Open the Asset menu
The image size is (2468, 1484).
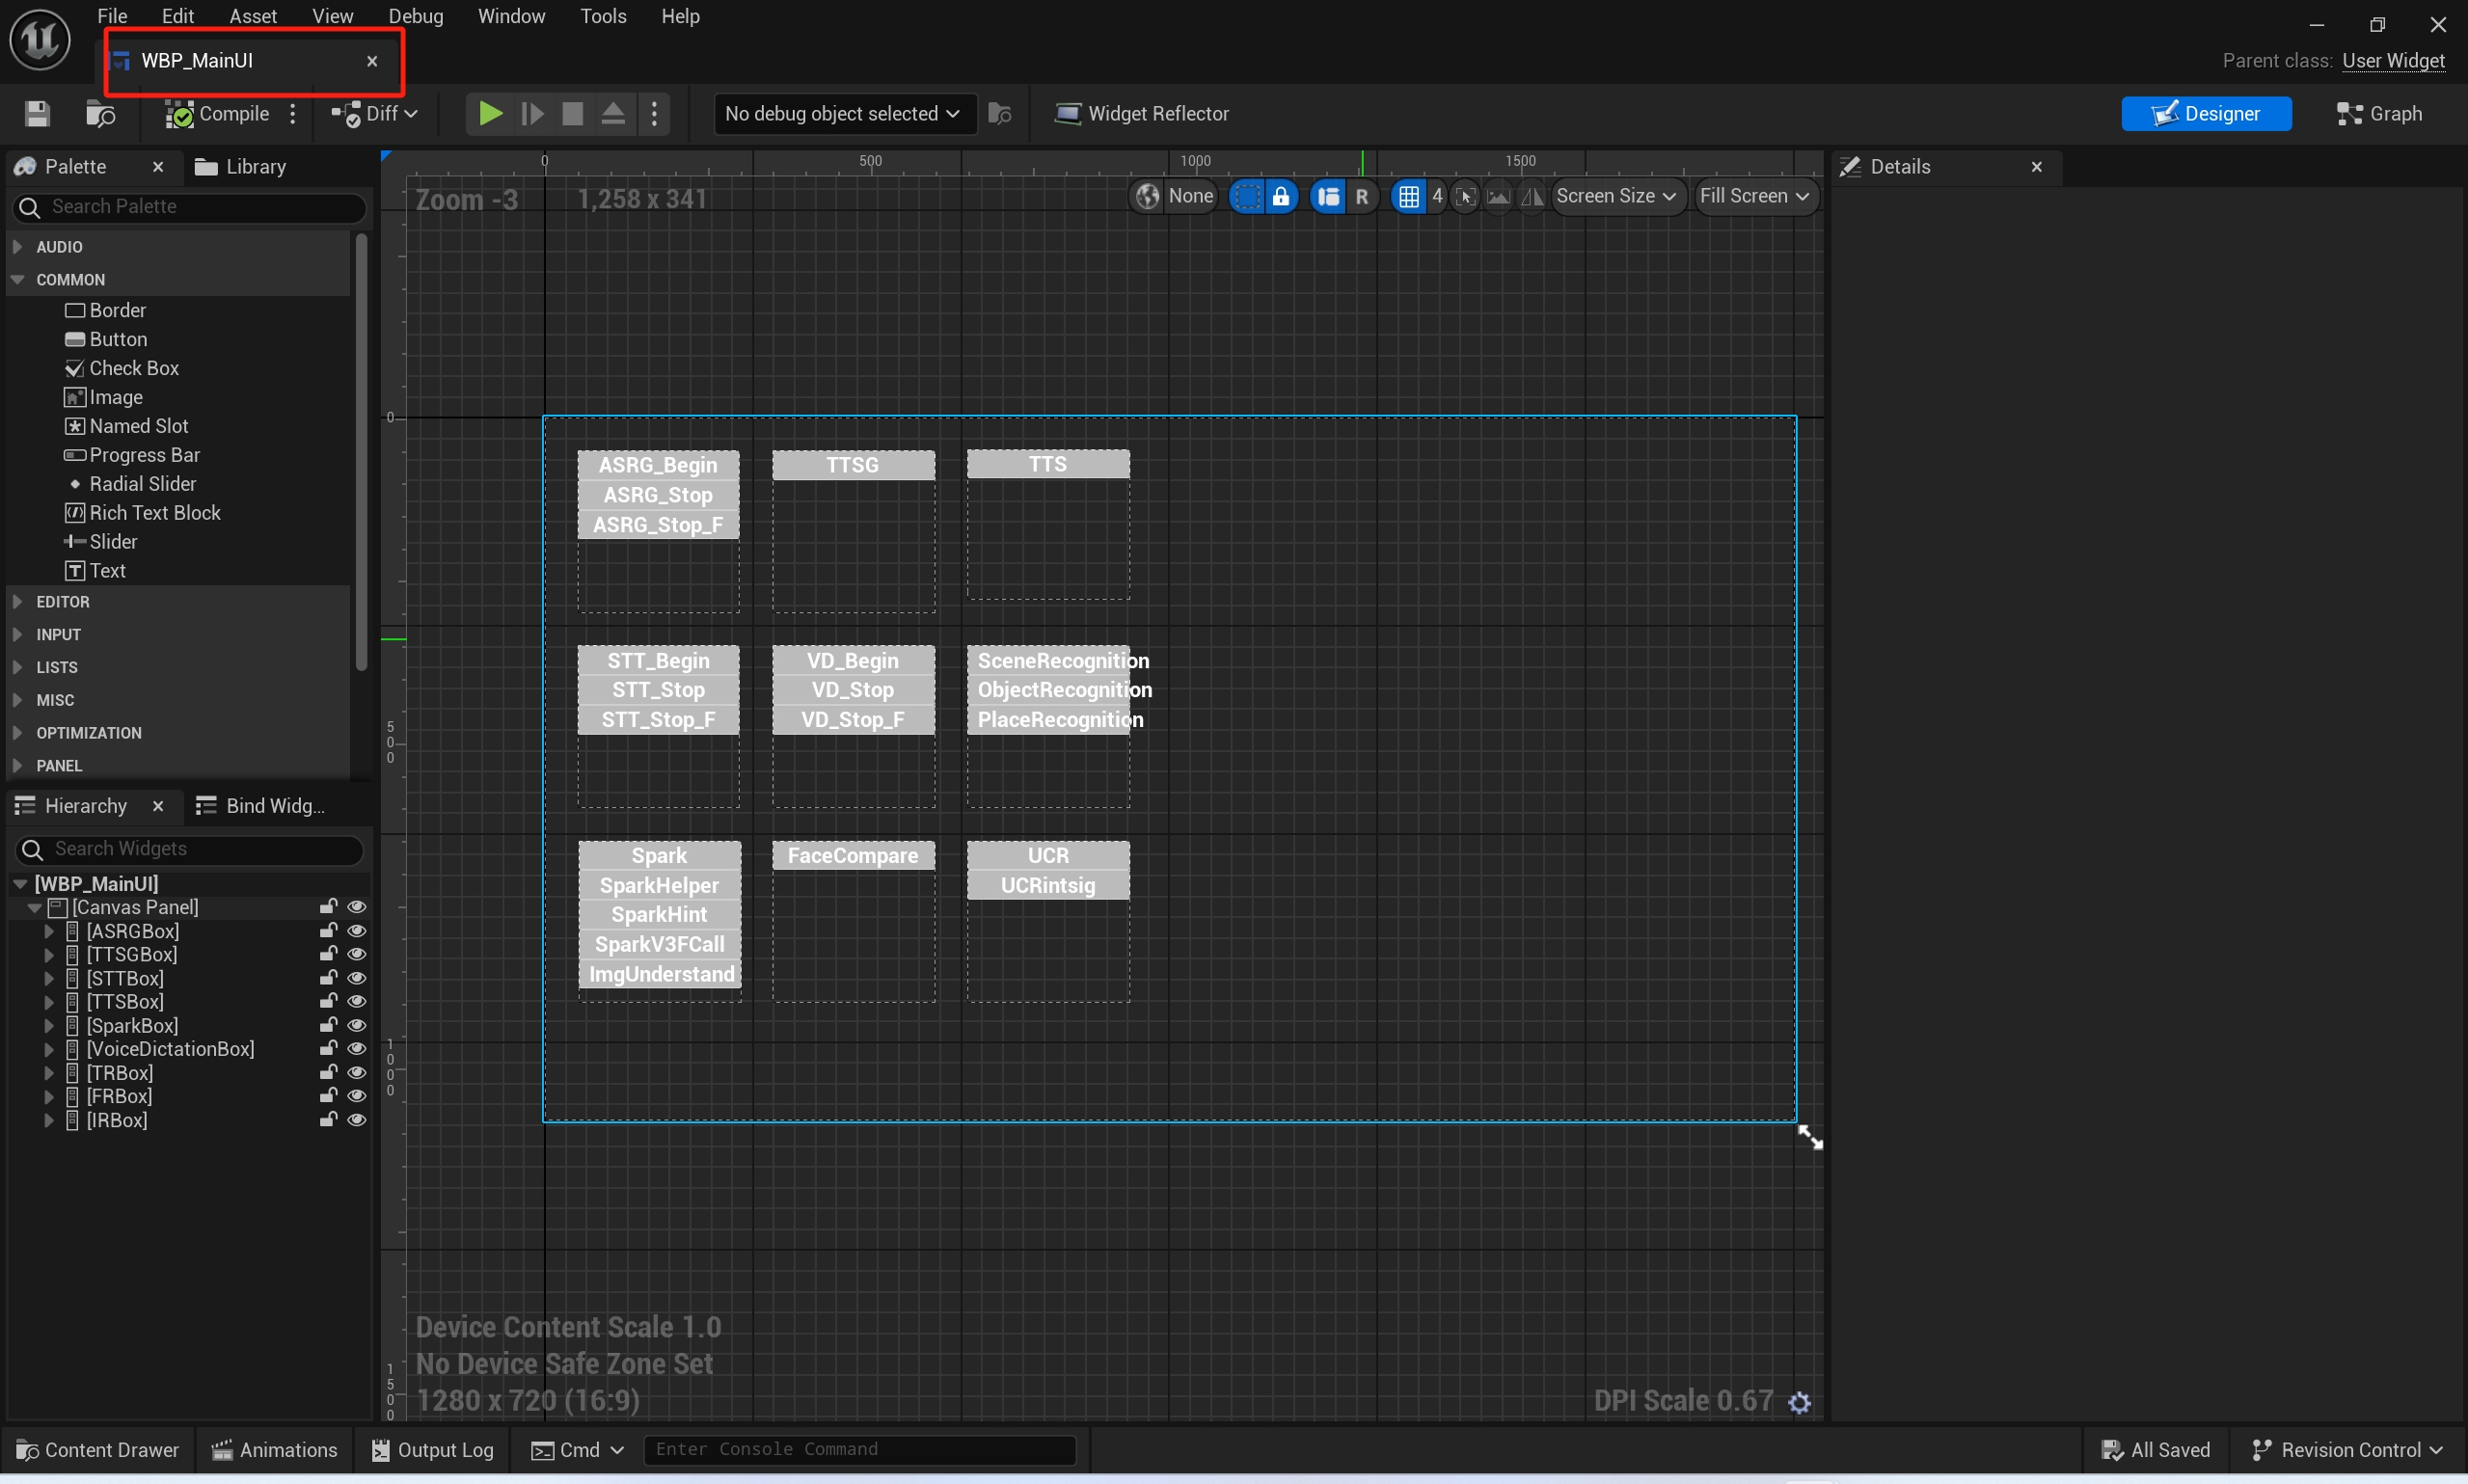252,16
